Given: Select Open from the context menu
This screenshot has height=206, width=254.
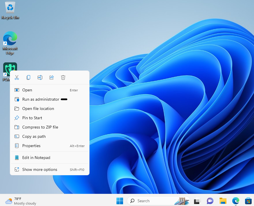Looking at the screenshot, I should 27,90.
